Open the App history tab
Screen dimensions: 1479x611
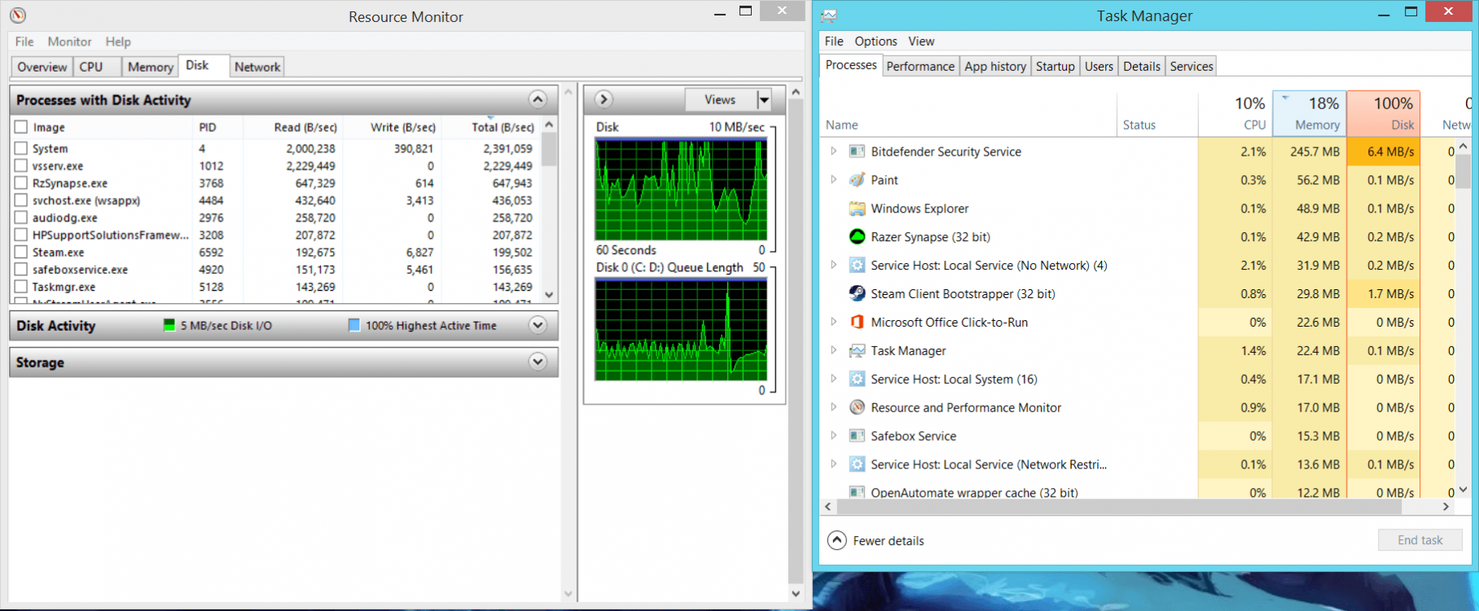point(995,66)
